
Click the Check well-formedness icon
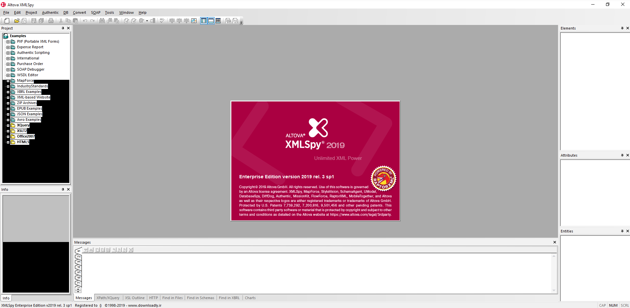pos(127,21)
